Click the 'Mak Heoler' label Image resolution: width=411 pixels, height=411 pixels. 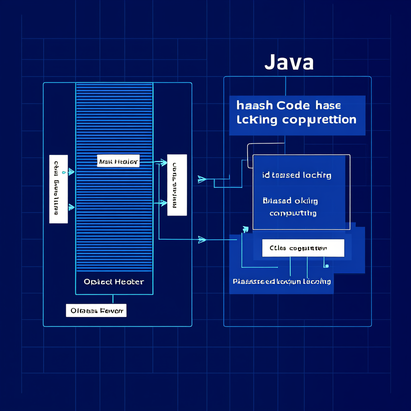click(x=118, y=161)
